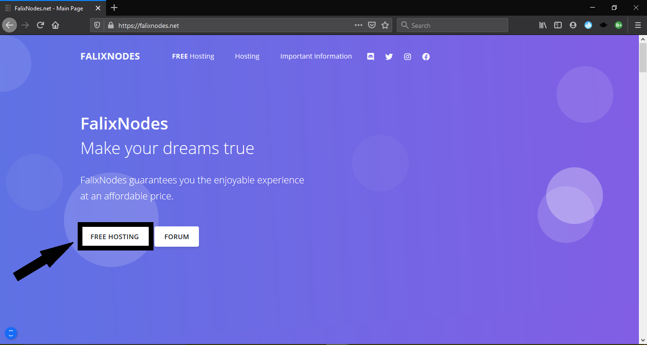This screenshot has height=345, width=647.
Task: Click the green B+ extension icon
Action: click(x=619, y=26)
